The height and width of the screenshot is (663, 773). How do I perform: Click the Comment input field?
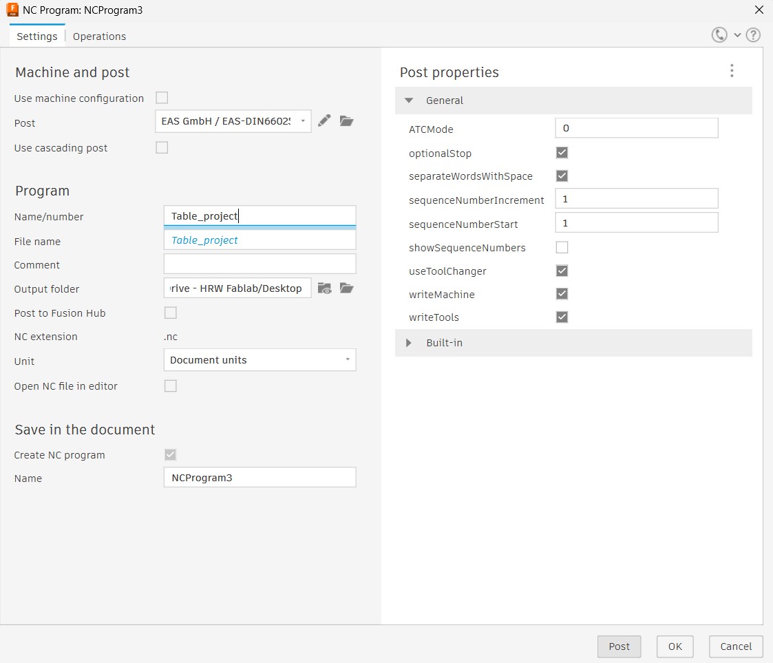point(260,264)
